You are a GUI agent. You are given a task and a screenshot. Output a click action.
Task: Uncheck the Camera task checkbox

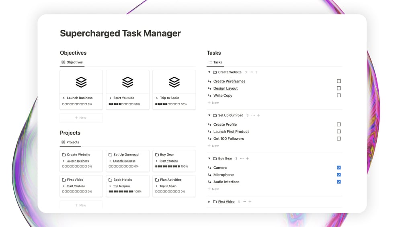tap(339, 168)
